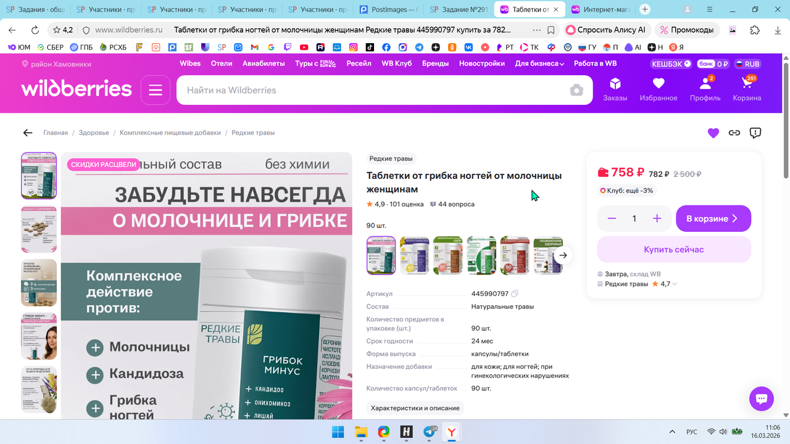Image resolution: width=790 pixels, height=444 pixels.
Task: Switch to Postimages browser tab
Action: (389, 9)
